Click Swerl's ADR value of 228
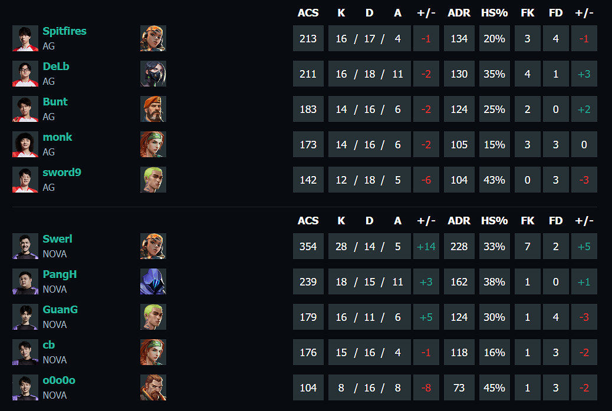The width and height of the screenshot is (612, 411). [x=459, y=246]
